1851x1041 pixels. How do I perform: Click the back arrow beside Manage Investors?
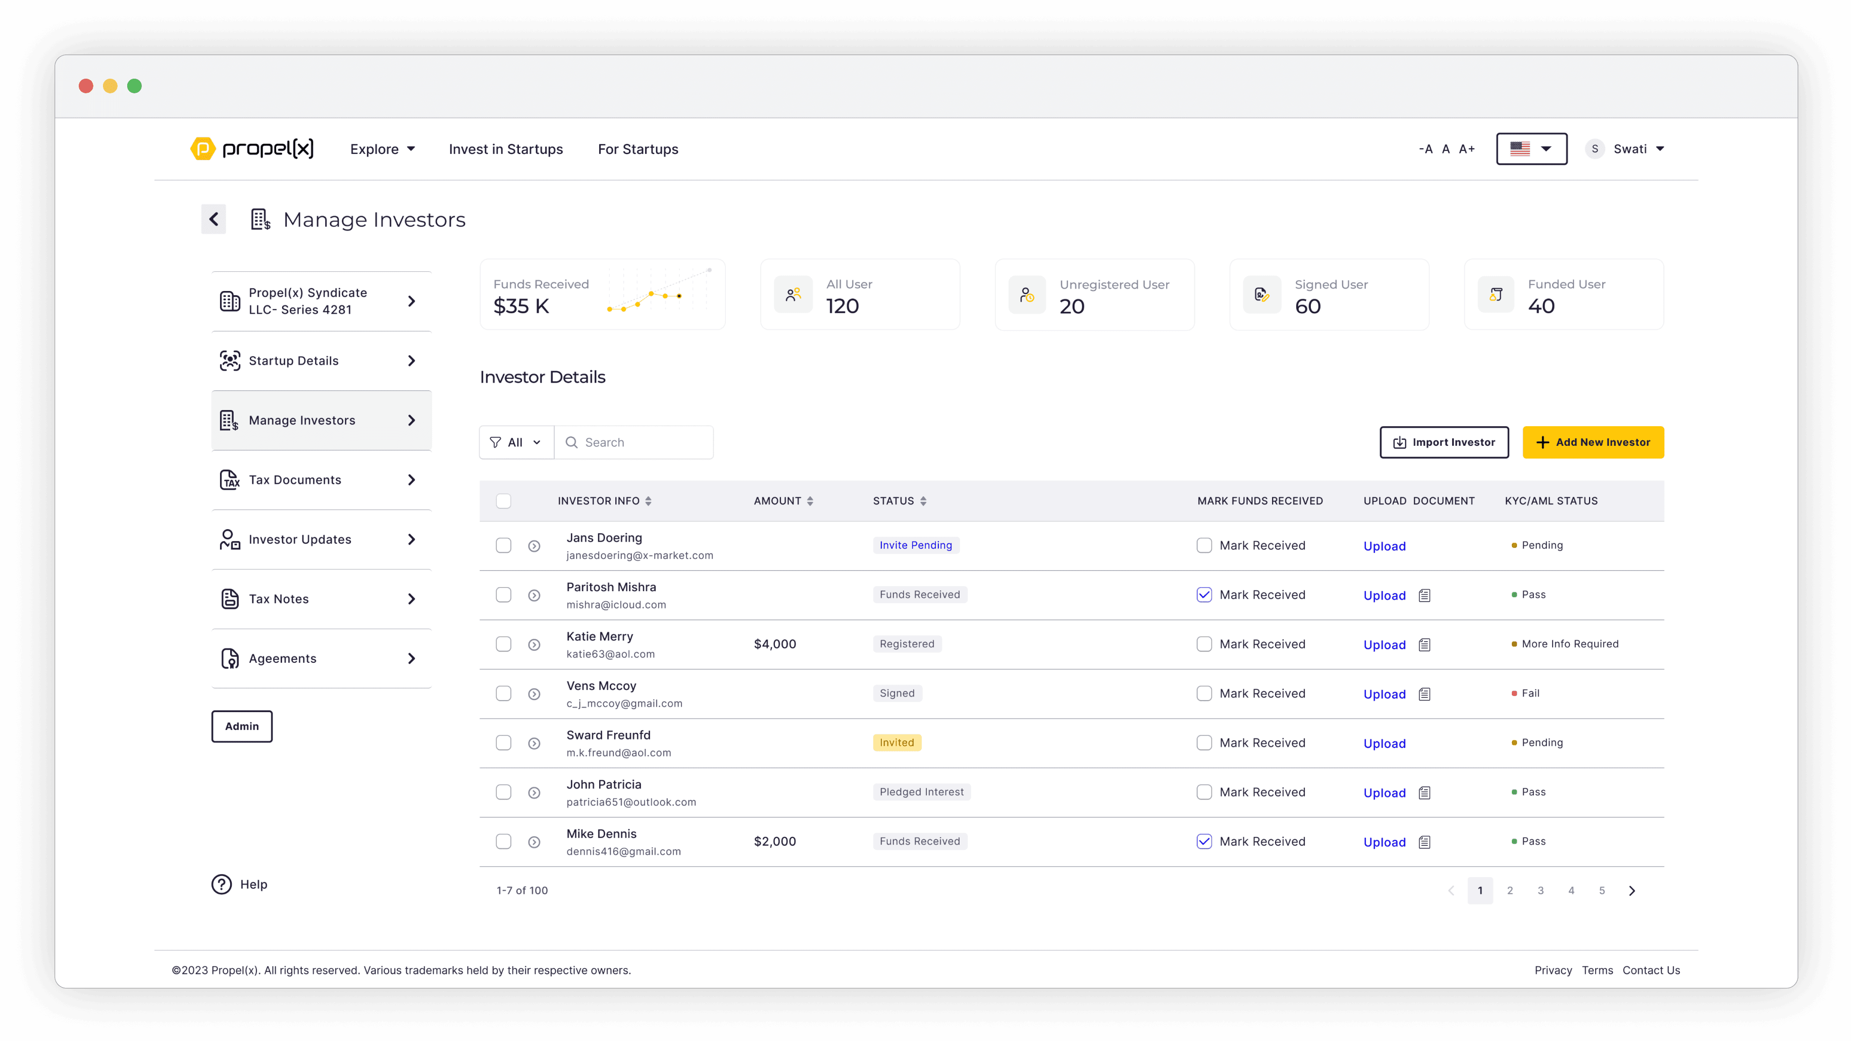tap(214, 219)
